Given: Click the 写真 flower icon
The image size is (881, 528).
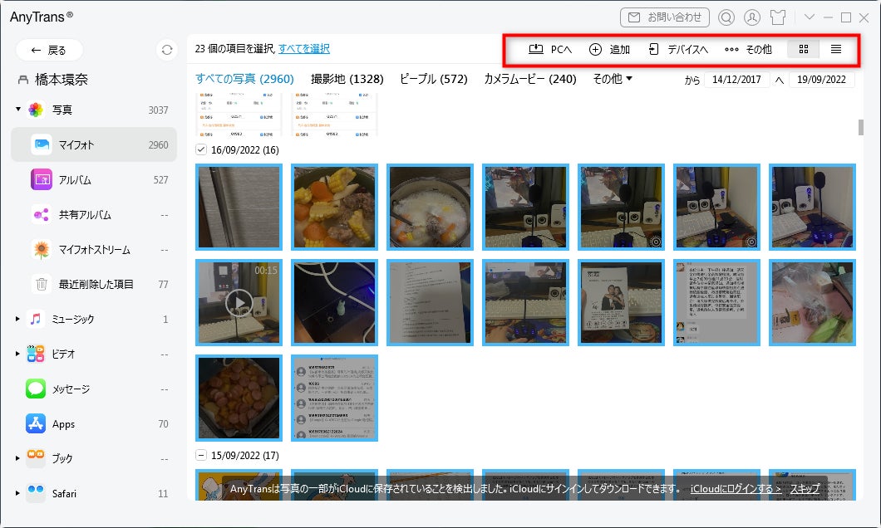Looking at the screenshot, I should pyautogui.click(x=36, y=110).
